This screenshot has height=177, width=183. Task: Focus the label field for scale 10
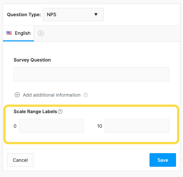coord(137,126)
